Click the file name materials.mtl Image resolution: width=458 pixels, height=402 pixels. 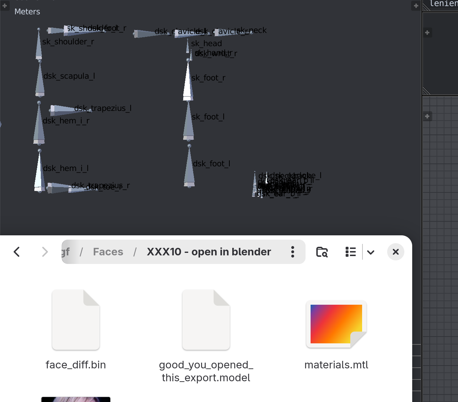pyautogui.click(x=336, y=365)
